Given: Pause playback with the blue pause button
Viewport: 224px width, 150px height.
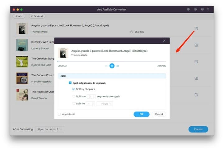Looking at the screenshot, I should [x=112, y=66].
